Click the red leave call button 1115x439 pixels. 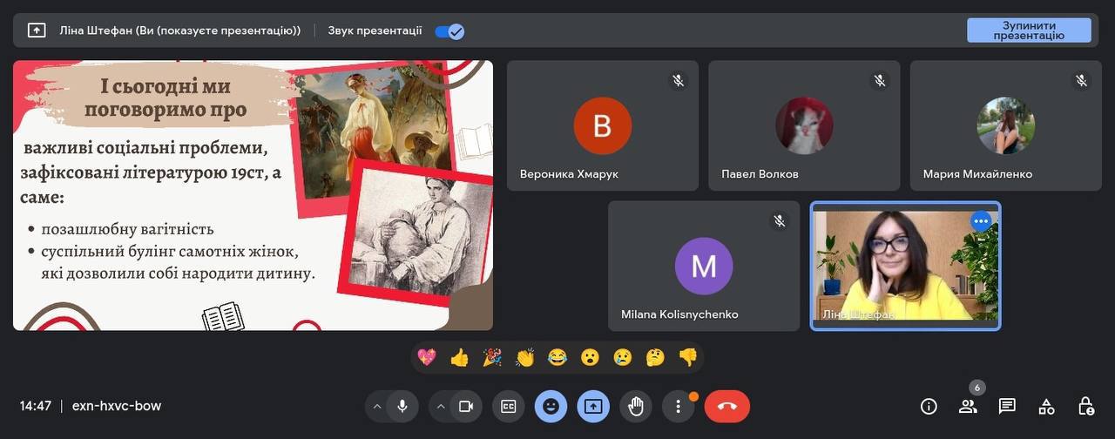point(726,406)
